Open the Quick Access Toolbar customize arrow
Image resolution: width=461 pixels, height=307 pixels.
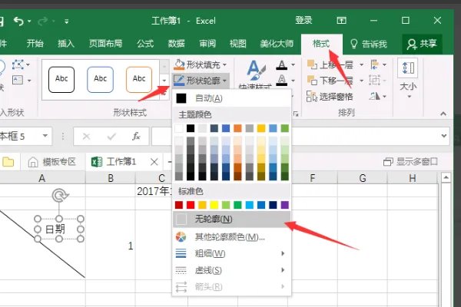click(x=66, y=21)
